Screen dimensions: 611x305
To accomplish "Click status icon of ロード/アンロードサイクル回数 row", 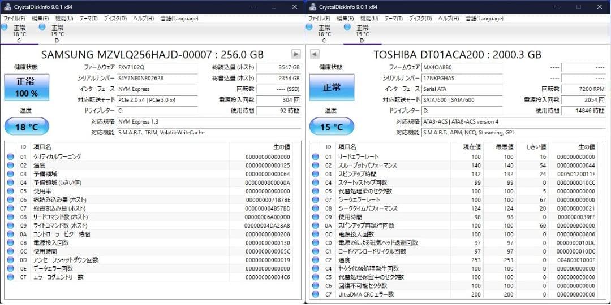I will (315, 251).
